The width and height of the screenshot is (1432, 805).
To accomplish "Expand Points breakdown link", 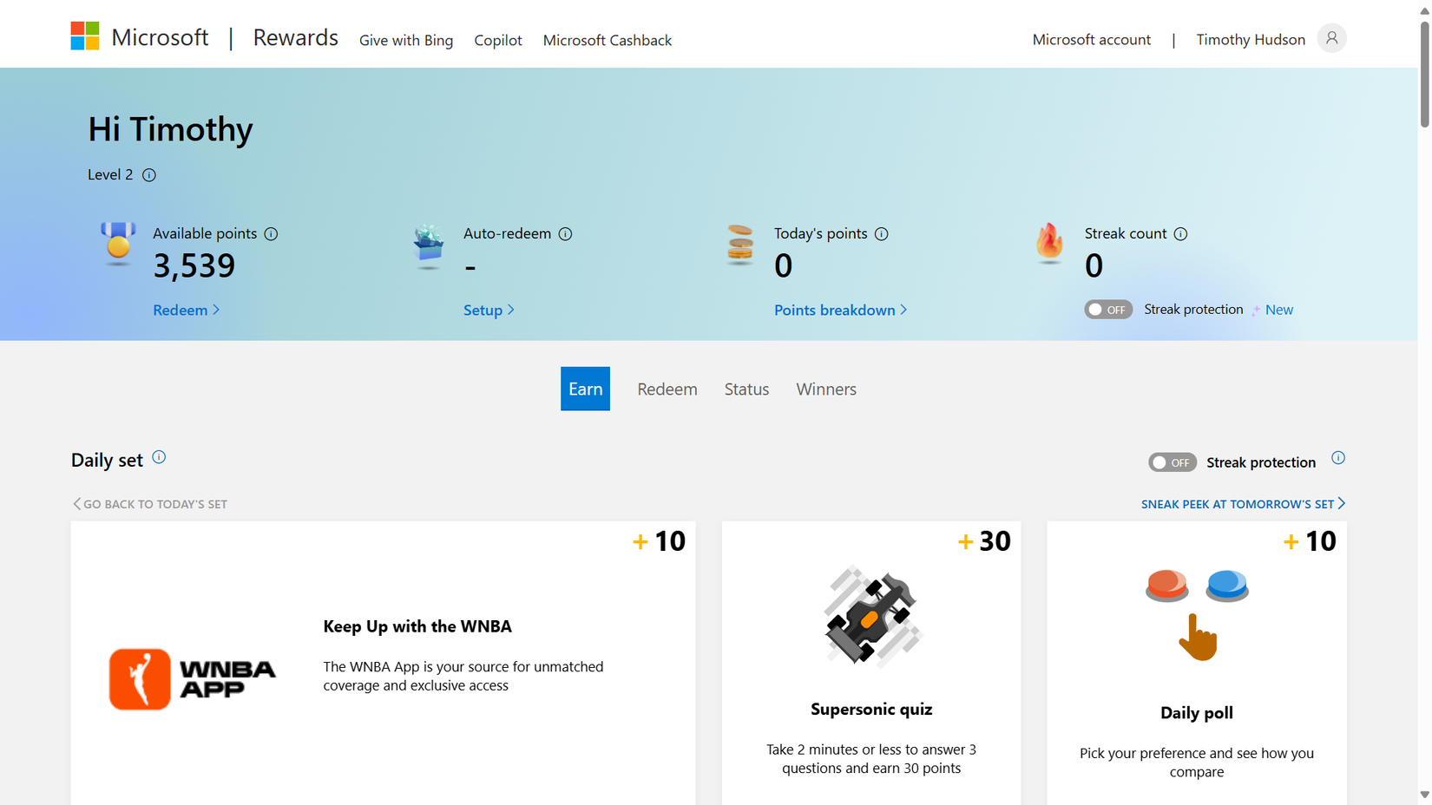I will pyautogui.click(x=839, y=310).
